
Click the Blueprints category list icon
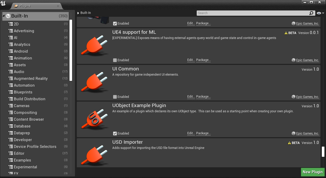[x=11, y=92]
